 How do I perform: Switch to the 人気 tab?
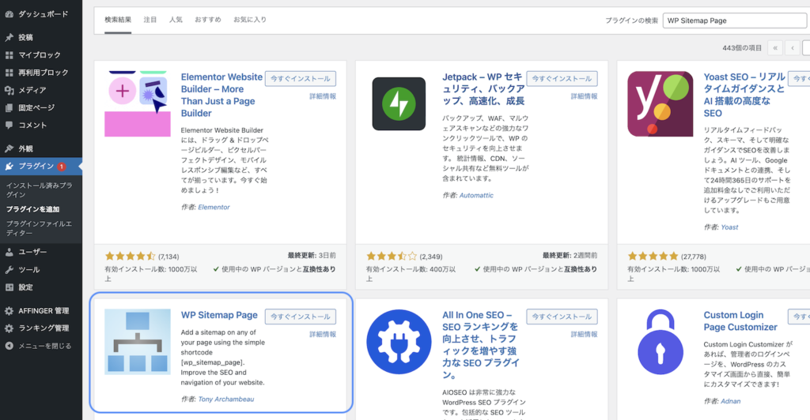(x=176, y=20)
